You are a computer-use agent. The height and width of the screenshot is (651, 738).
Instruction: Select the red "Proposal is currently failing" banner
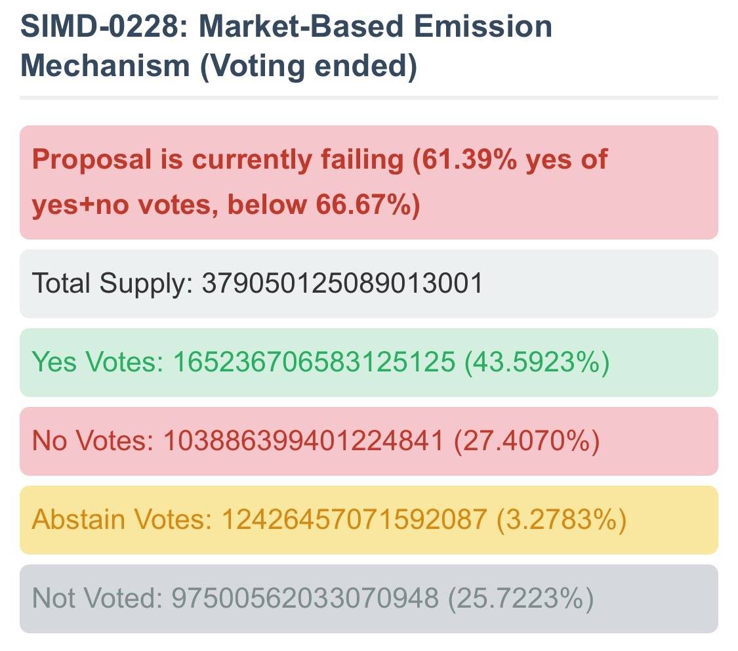click(x=369, y=182)
